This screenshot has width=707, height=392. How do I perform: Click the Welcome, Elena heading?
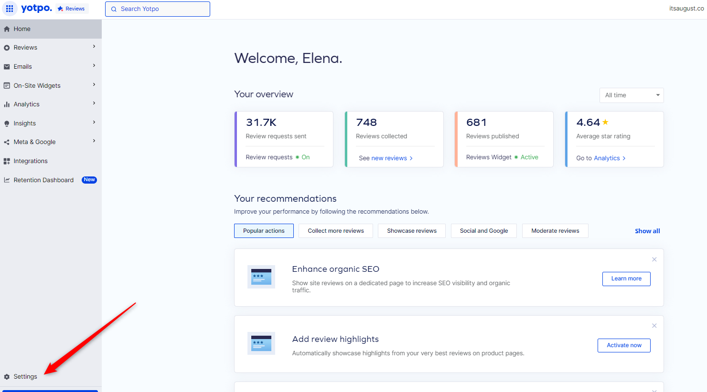pyautogui.click(x=288, y=58)
